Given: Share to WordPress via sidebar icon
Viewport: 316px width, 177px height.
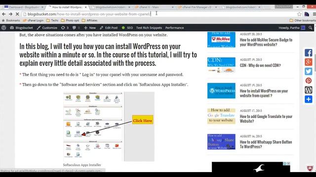Looking at the screenshot, I should pos(308,89).
